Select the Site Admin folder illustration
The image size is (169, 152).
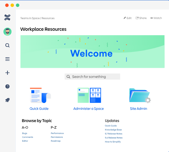(140, 96)
